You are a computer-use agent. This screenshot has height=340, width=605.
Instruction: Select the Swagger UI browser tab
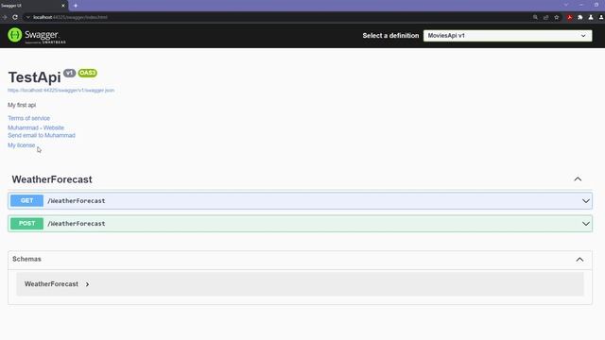(33, 6)
